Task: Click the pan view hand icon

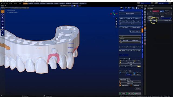Action: point(116,21)
